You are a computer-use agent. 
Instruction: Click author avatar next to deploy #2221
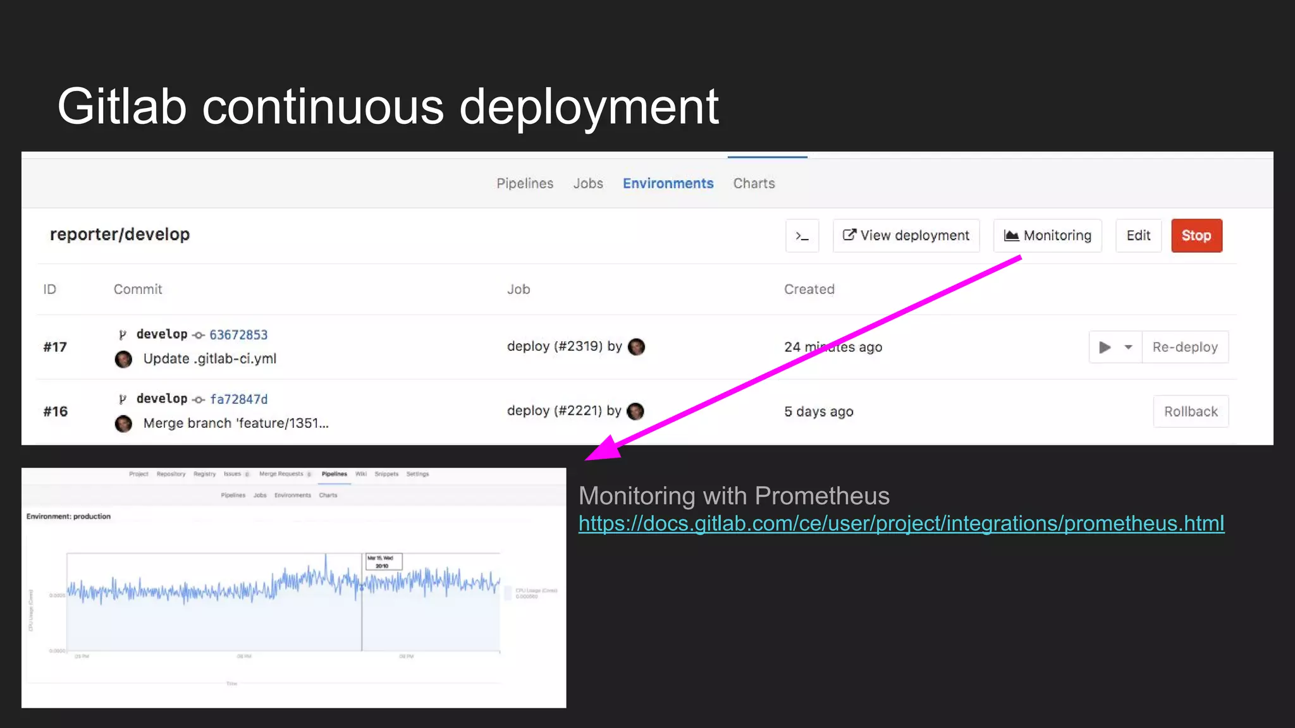point(635,411)
